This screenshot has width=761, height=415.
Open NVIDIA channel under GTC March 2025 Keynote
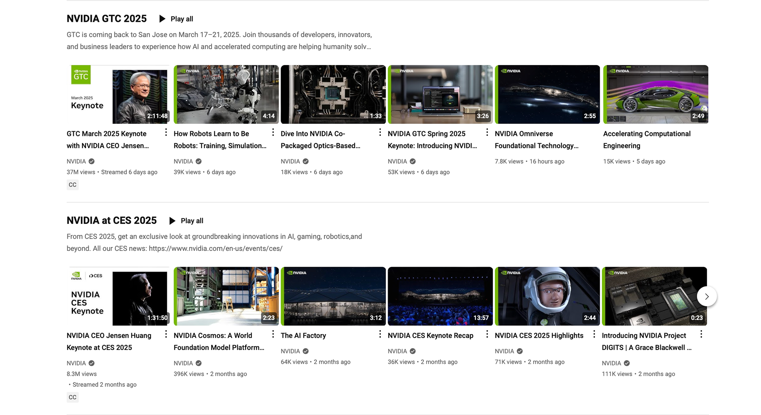pyautogui.click(x=76, y=161)
